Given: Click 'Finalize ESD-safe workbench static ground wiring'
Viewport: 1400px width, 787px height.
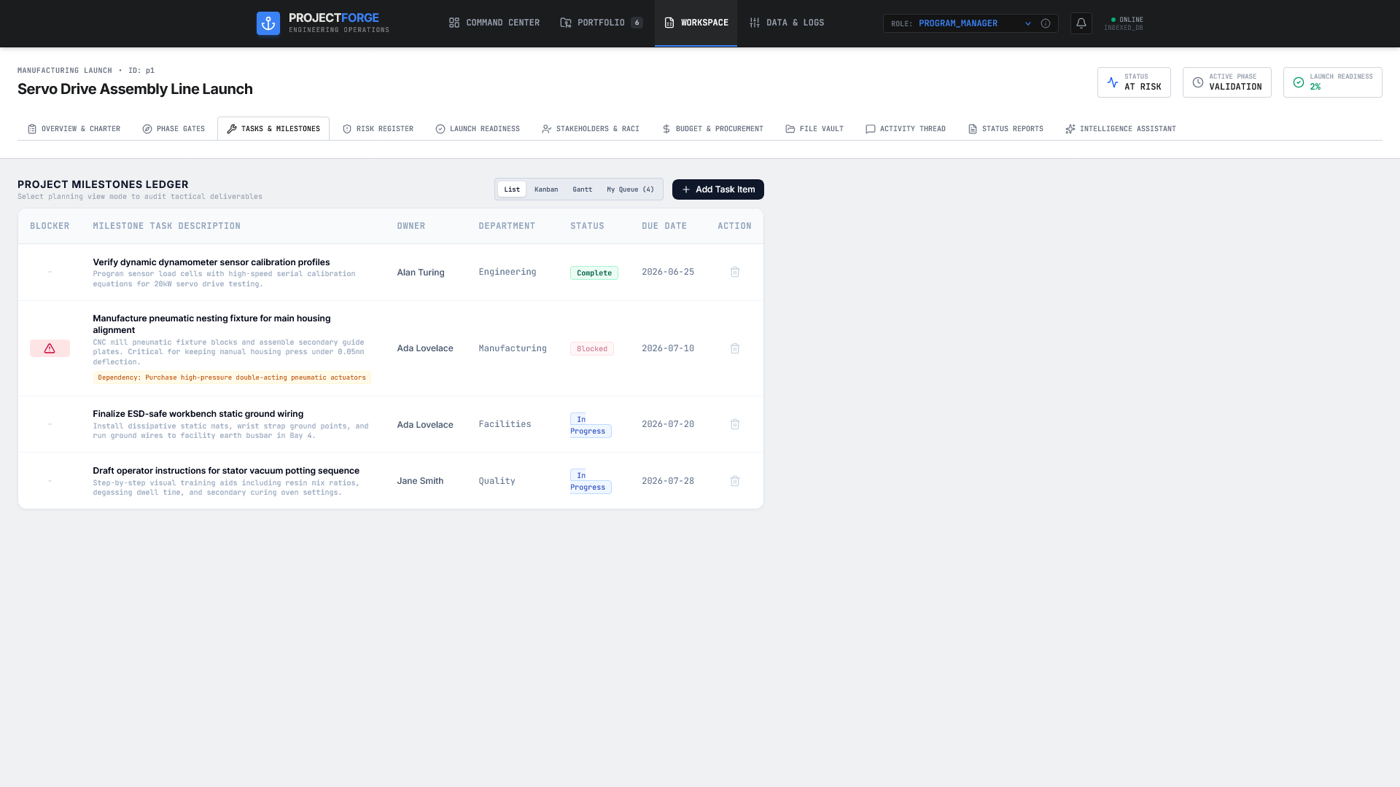Looking at the screenshot, I should [x=198, y=414].
